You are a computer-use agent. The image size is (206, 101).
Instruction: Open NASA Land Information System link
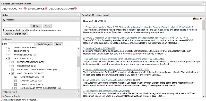[117, 69]
